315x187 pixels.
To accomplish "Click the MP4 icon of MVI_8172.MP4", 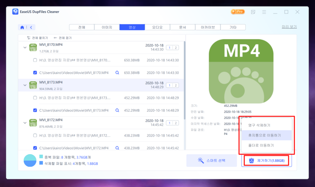I will [33, 123].
